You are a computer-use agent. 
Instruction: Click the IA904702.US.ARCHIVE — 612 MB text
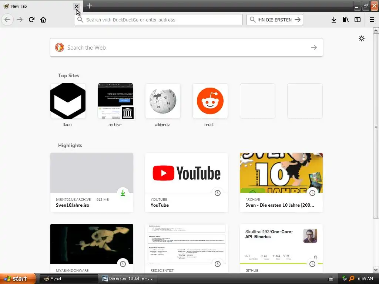coord(82,199)
